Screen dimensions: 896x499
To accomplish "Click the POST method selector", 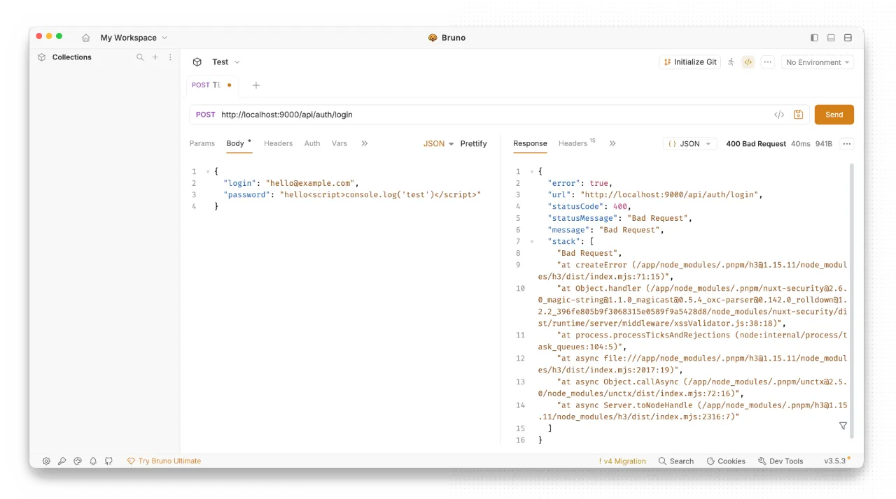I will coord(205,115).
